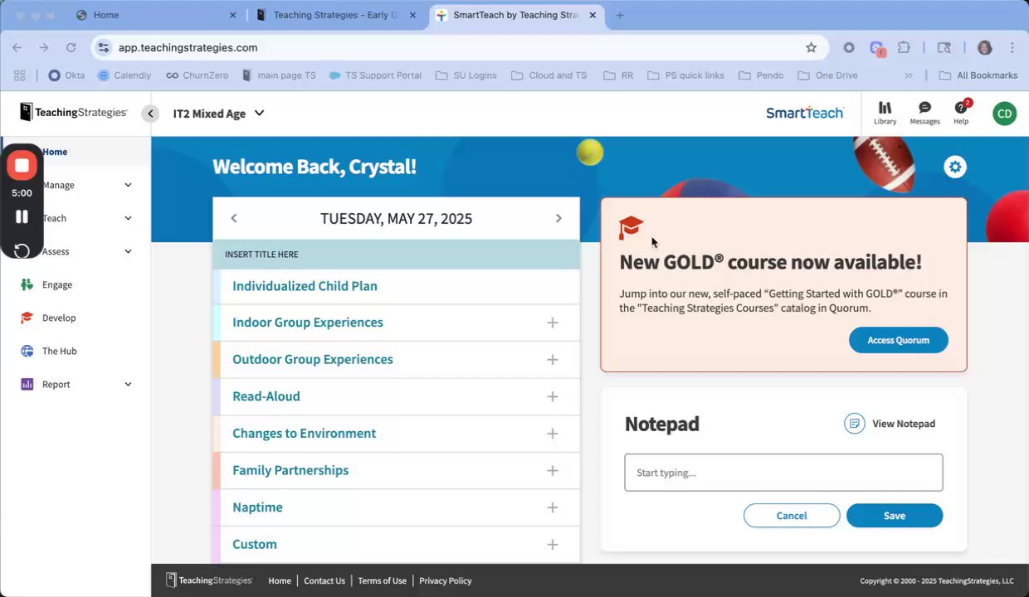The image size is (1029, 597).
Task: Go to next day in calendar
Action: click(x=558, y=218)
